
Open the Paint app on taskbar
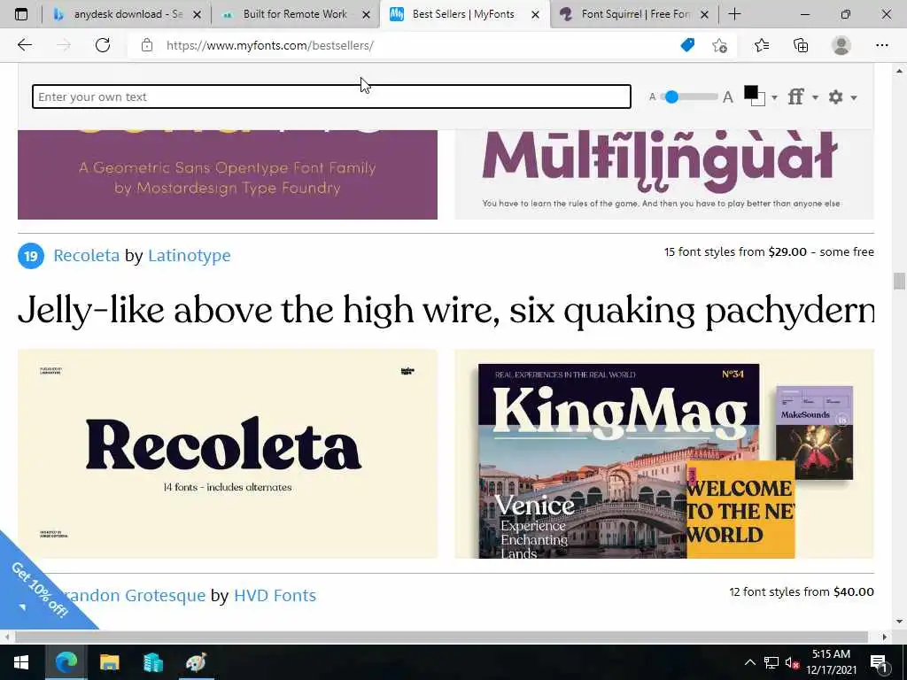click(x=196, y=662)
